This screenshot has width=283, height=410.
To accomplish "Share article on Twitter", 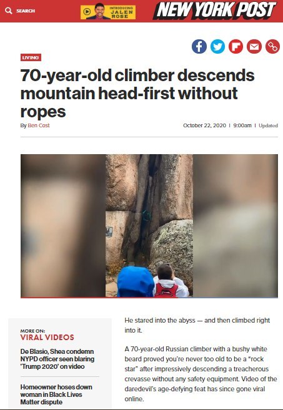I will click(218, 47).
